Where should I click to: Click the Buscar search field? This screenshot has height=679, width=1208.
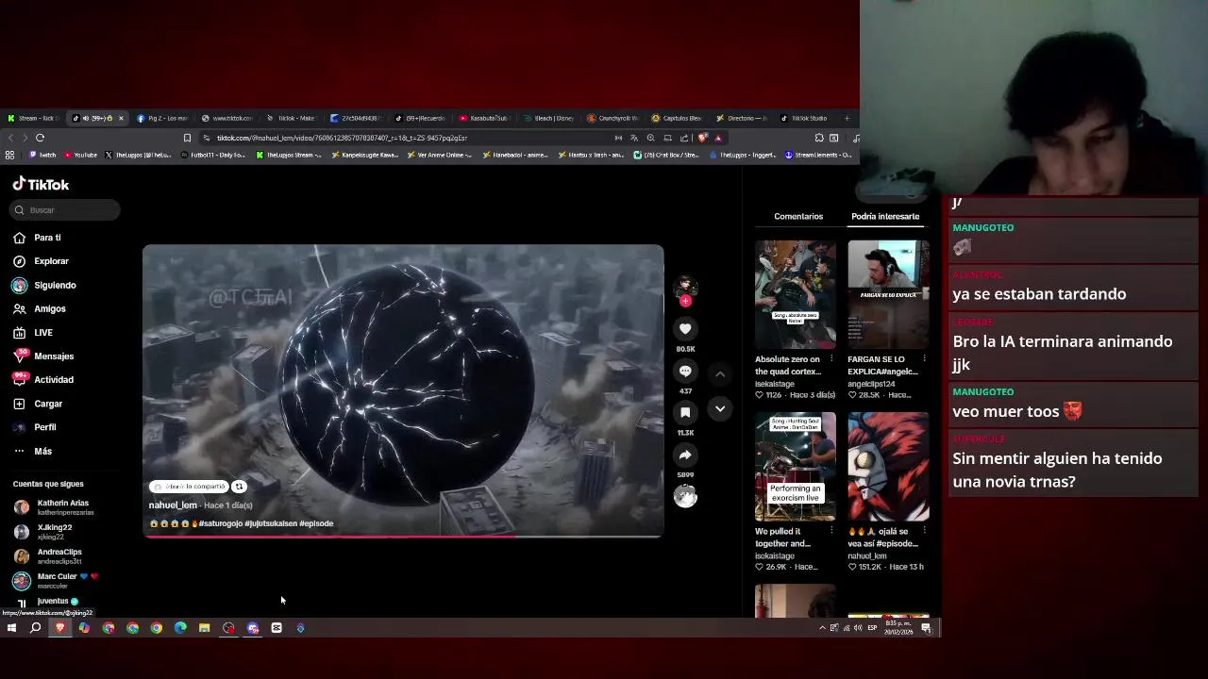pos(66,210)
